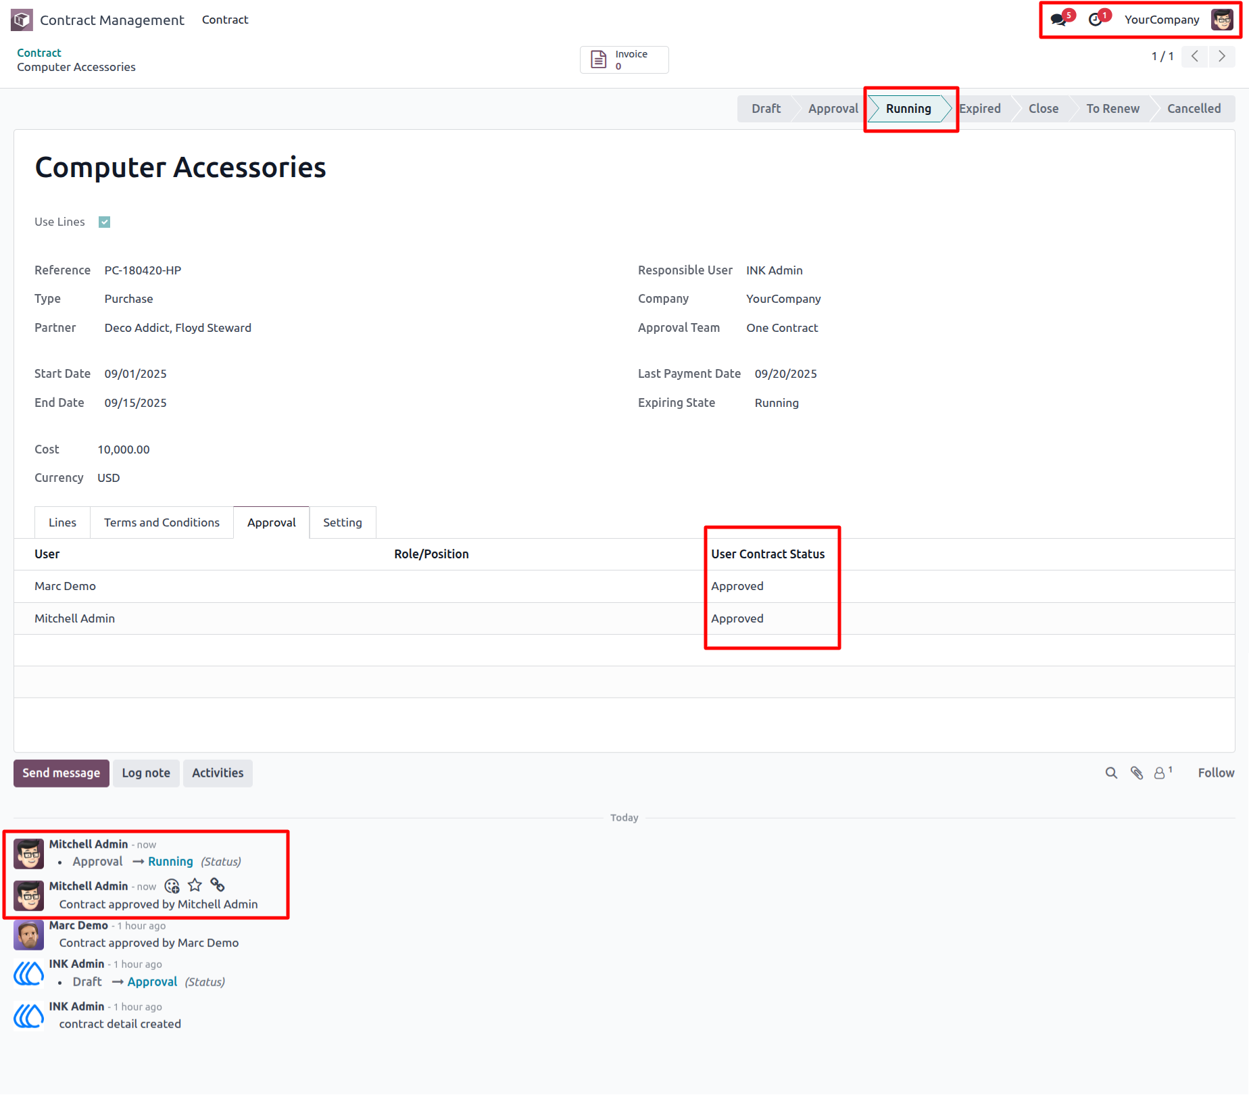Set status to Close

click(1043, 109)
